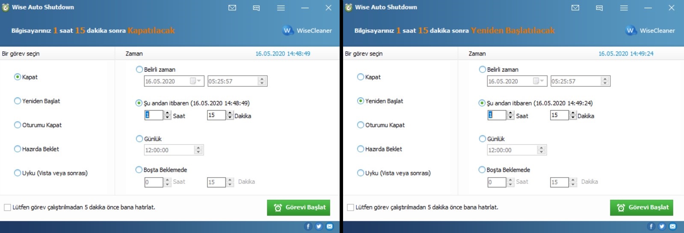
Task: Click Görevi Başlat button in right window
Action: pyautogui.click(x=642, y=207)
